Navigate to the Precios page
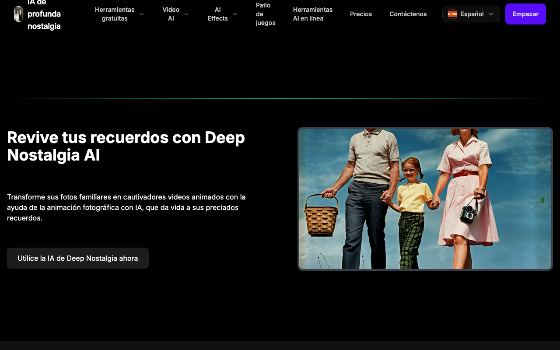Viewport: 560px width, 350px height. click(361, 14)
